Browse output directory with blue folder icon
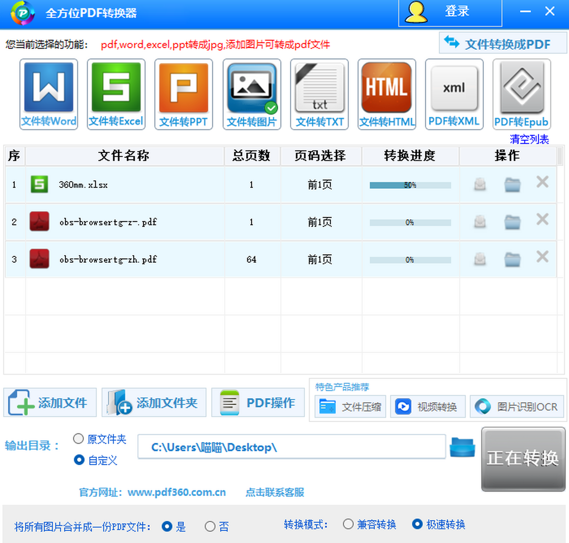569x543 pixels. tap(462, 447)
